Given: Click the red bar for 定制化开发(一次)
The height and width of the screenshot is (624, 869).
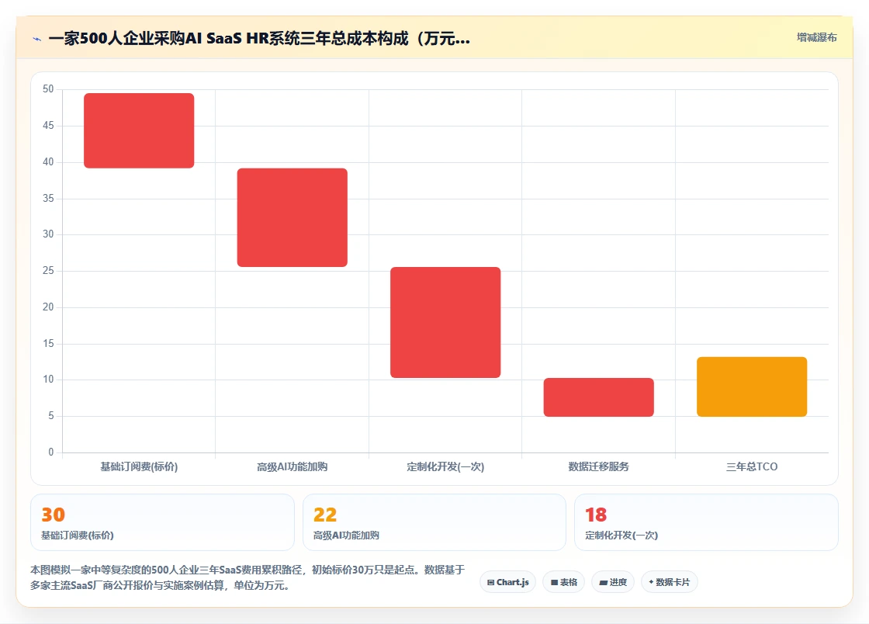Looking at the screenshot, I should (x=445, y=323).
